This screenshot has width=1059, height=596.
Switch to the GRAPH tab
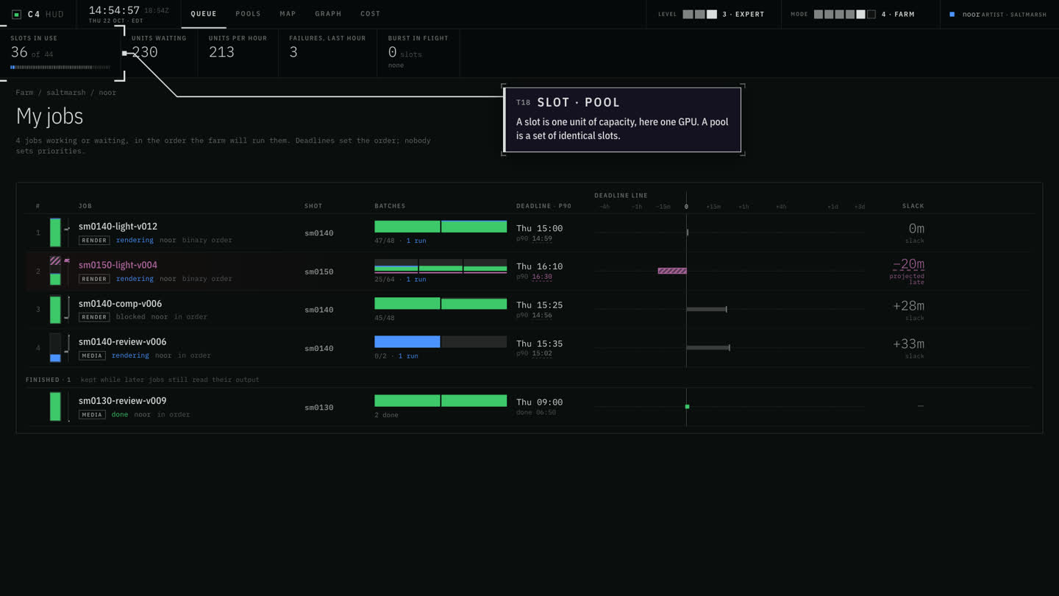click(328, 14)
